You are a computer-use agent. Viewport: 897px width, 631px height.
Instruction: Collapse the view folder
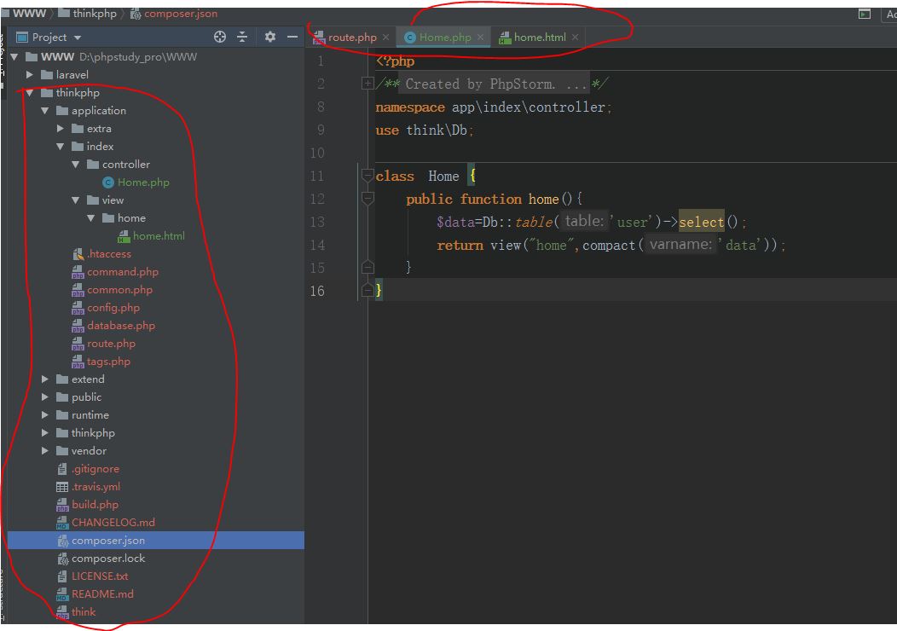tap(76, 200)
